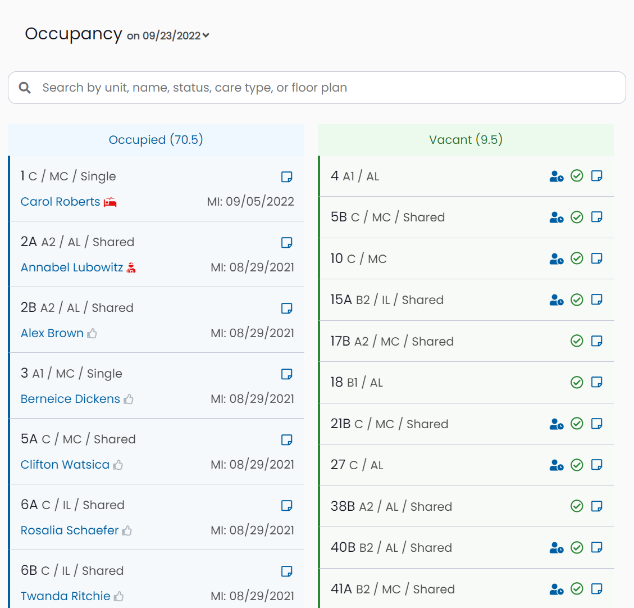Open note icon for unit 41A
634x608 pixels.
597,588
